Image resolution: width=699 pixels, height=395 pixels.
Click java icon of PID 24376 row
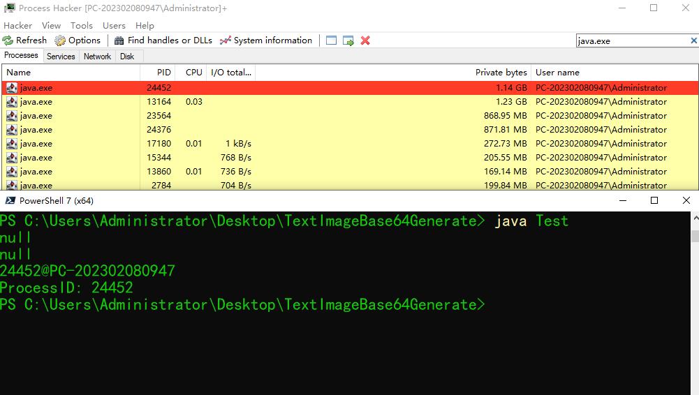click(12, 130)
